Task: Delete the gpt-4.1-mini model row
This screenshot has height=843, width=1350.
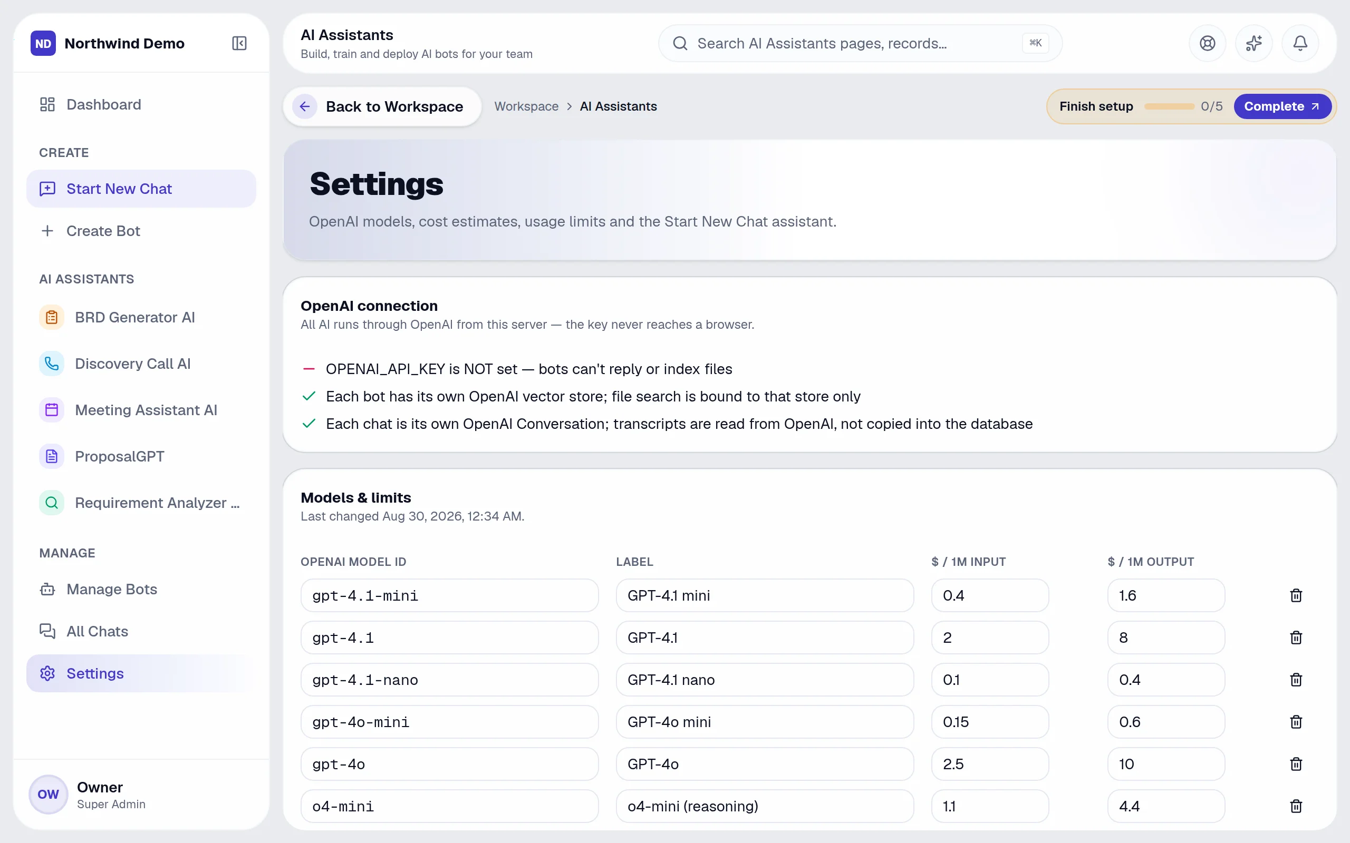Action: [x=1296, y=595]
